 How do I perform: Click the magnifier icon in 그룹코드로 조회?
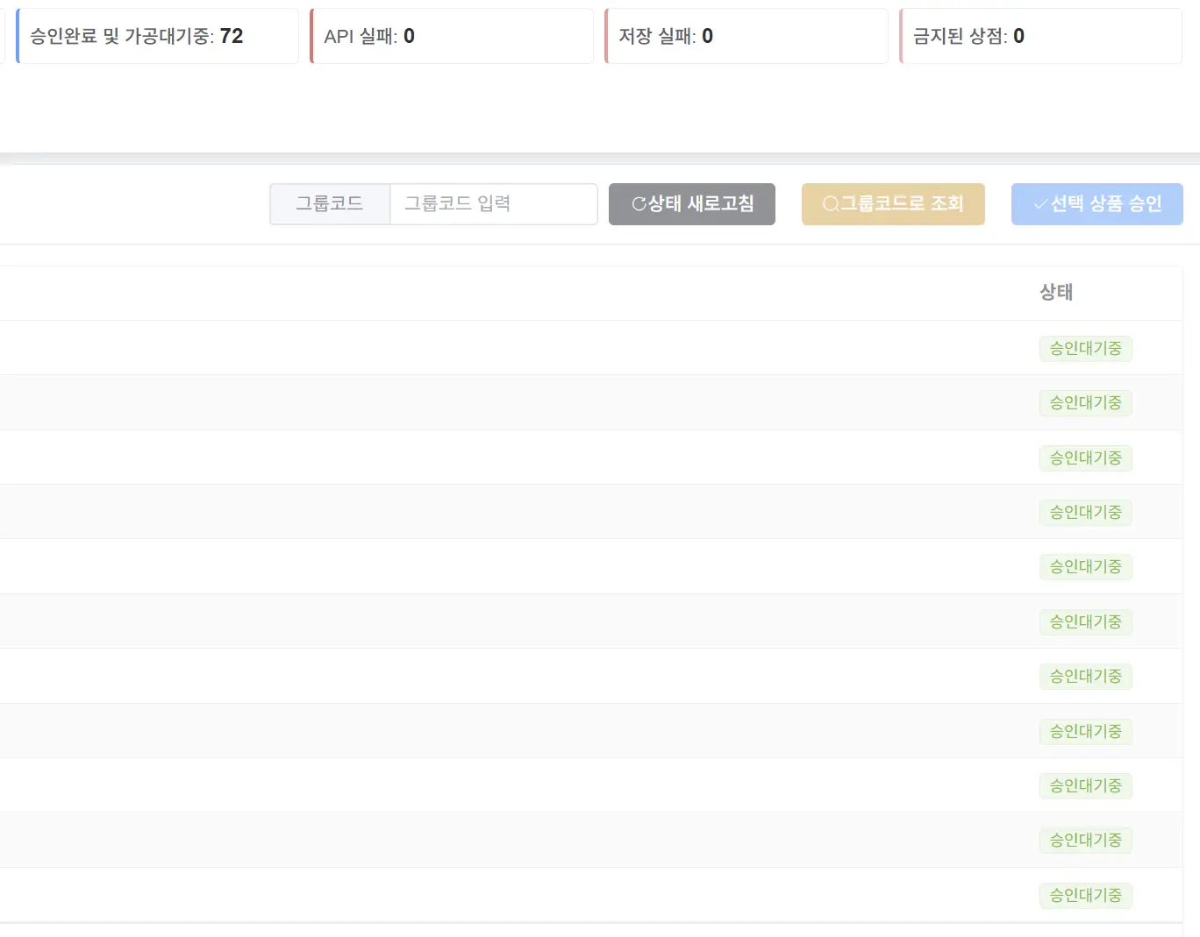click(x=830, y=205)
